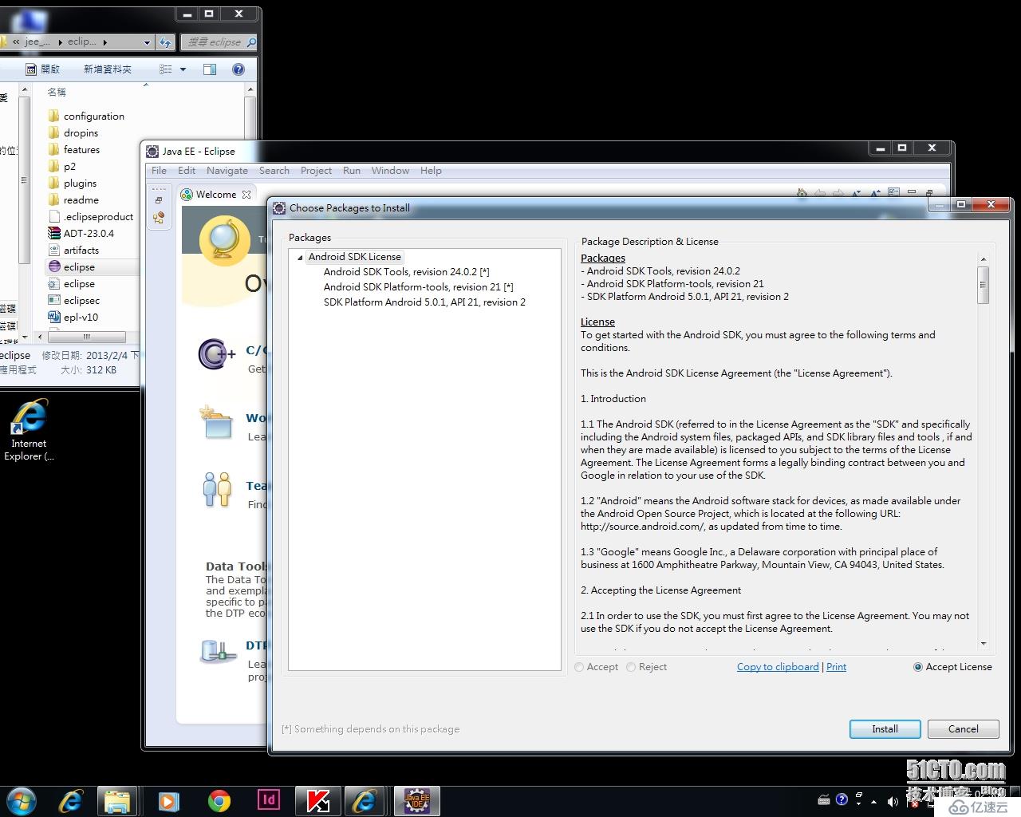Open Windows Start button
This screenshot has width=1021, height=817.
[22, 800]
